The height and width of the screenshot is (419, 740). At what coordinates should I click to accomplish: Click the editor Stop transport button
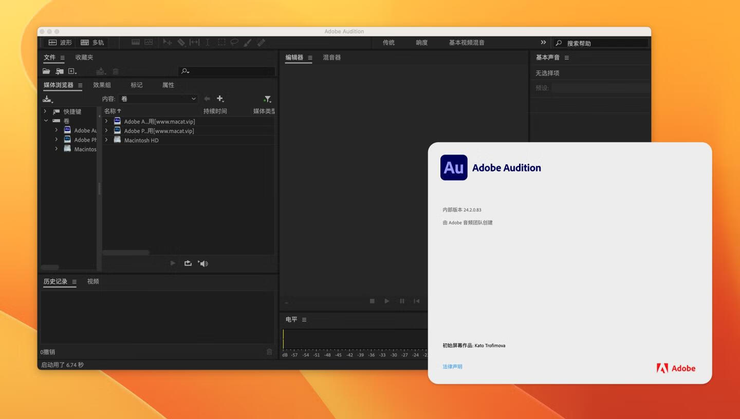pos(372,301)
